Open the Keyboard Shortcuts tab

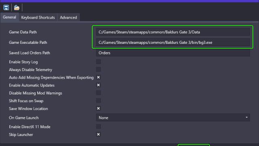pos(38,17)
